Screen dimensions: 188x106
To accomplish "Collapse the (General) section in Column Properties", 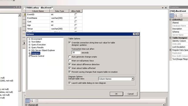I will click(x=26, y=105).
